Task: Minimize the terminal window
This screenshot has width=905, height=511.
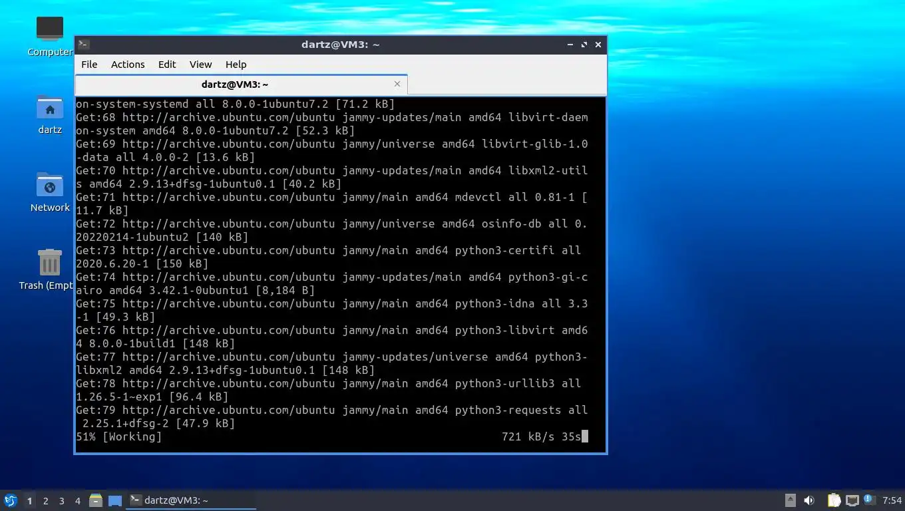Action: pyautogui.click(x=570, y=45)
